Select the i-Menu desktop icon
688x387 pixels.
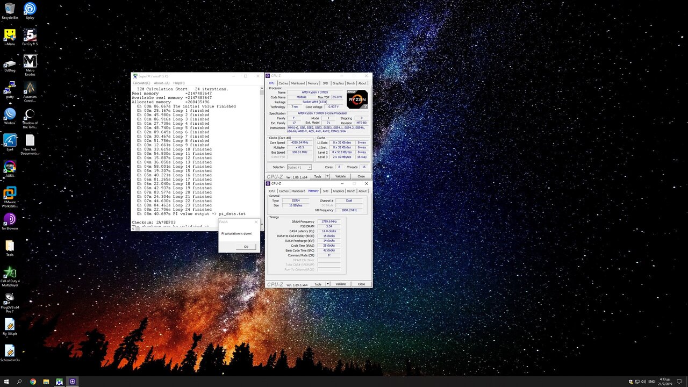10,37
